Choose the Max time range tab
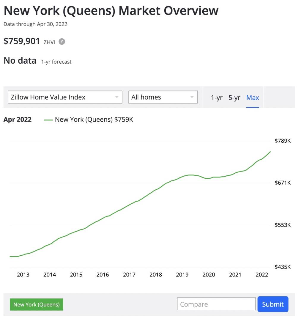The image size is (301, 327). tap(253, 98)
